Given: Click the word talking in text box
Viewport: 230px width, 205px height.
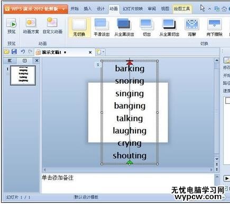Looking at the screenshot, I should coord(130,118).
